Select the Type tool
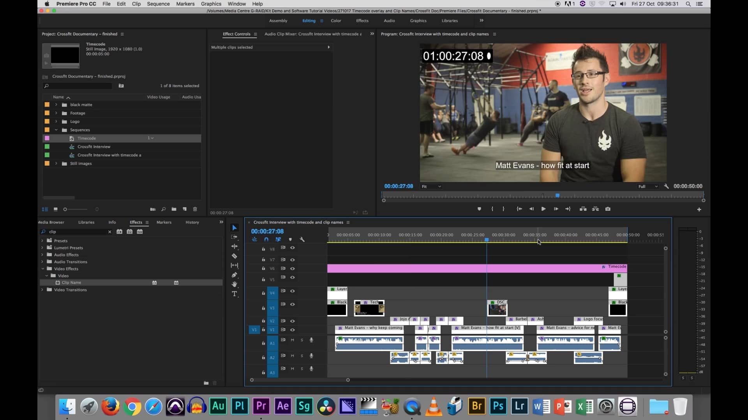The width and height of the screenshot is (748, 420). tap(235, 294)
